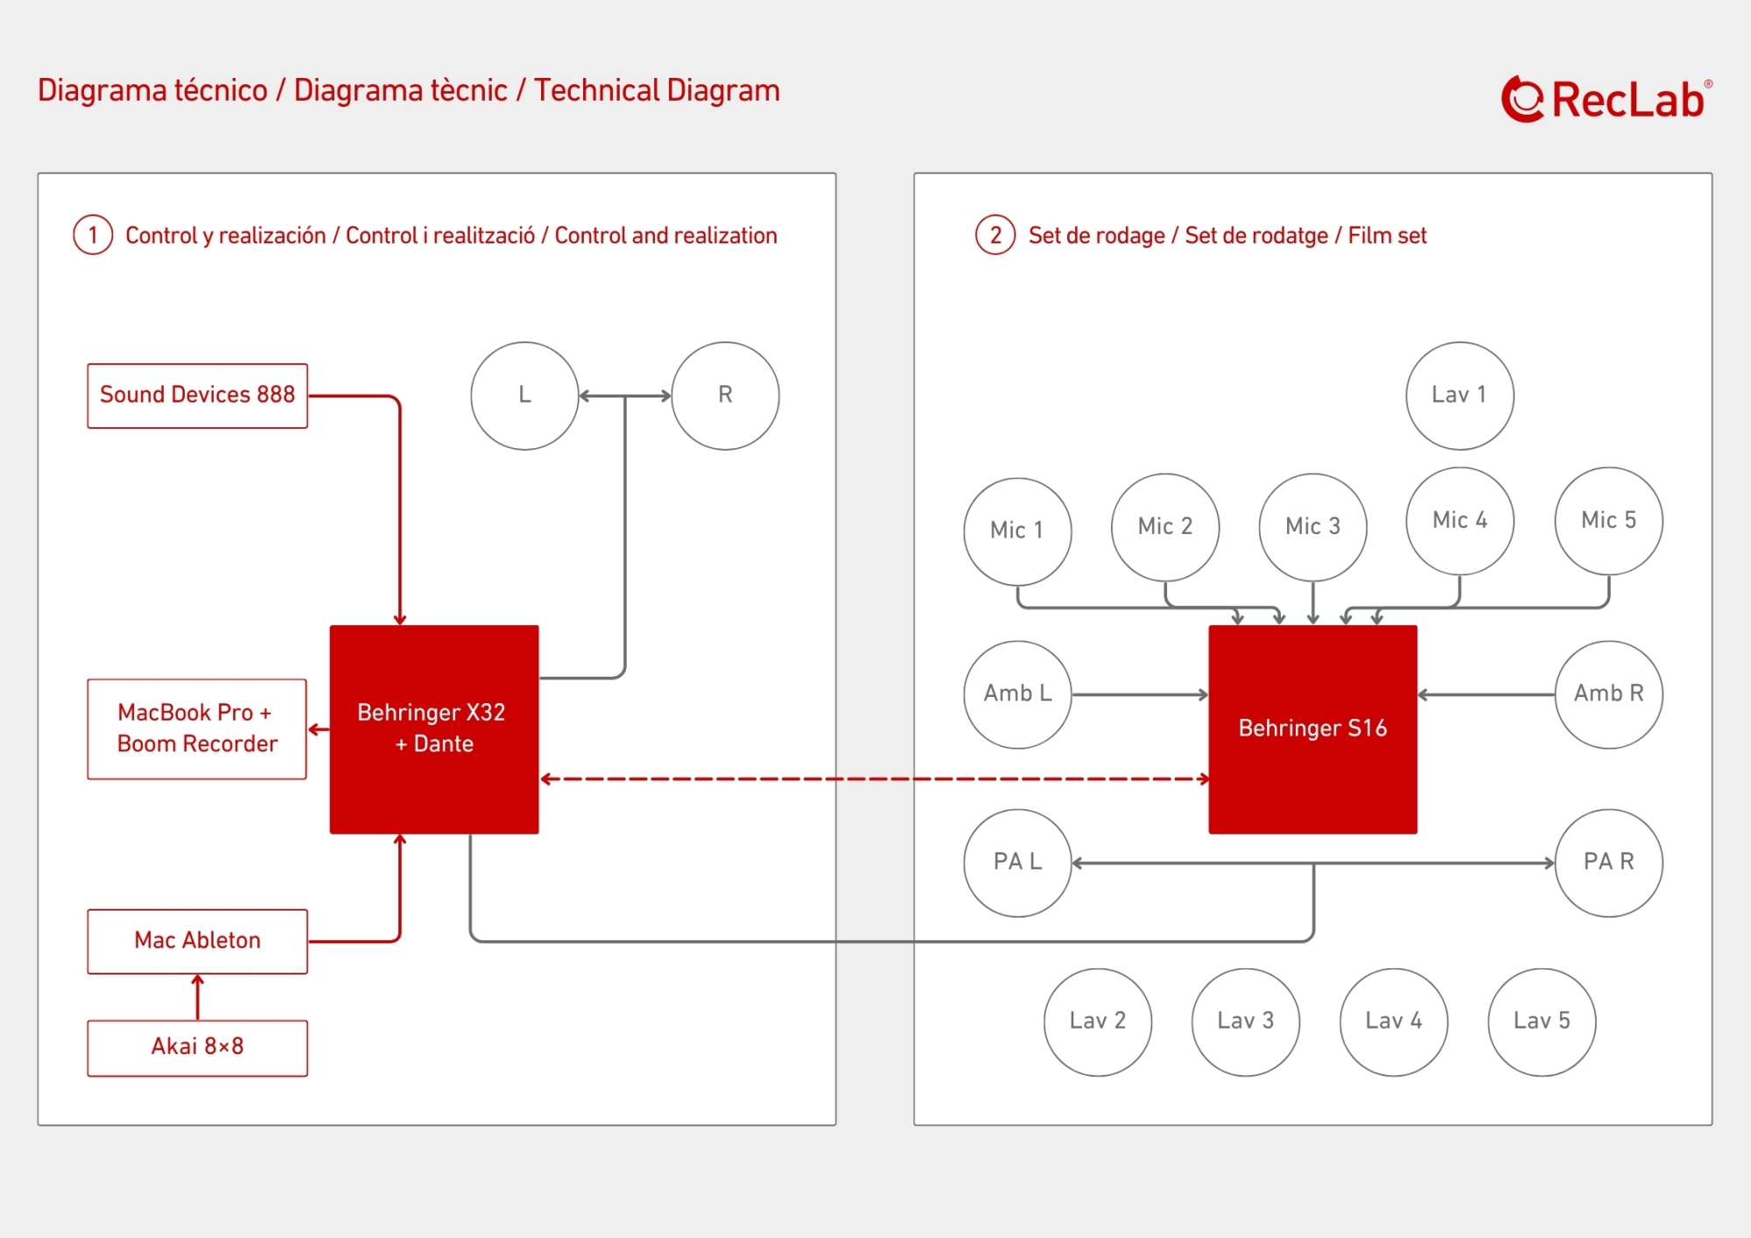Click the Behringer S16 block
Image resolution: width=1751 pixels, height=1238 pixels.
1312,729
